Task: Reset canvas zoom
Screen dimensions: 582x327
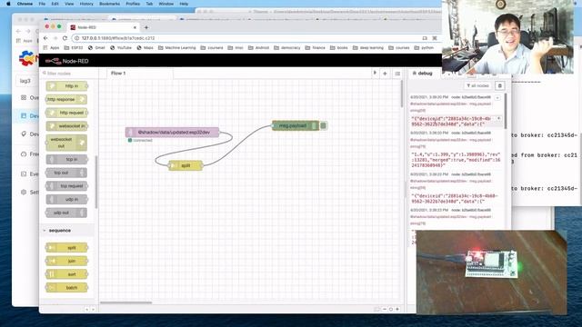Action: pos(391,309)
